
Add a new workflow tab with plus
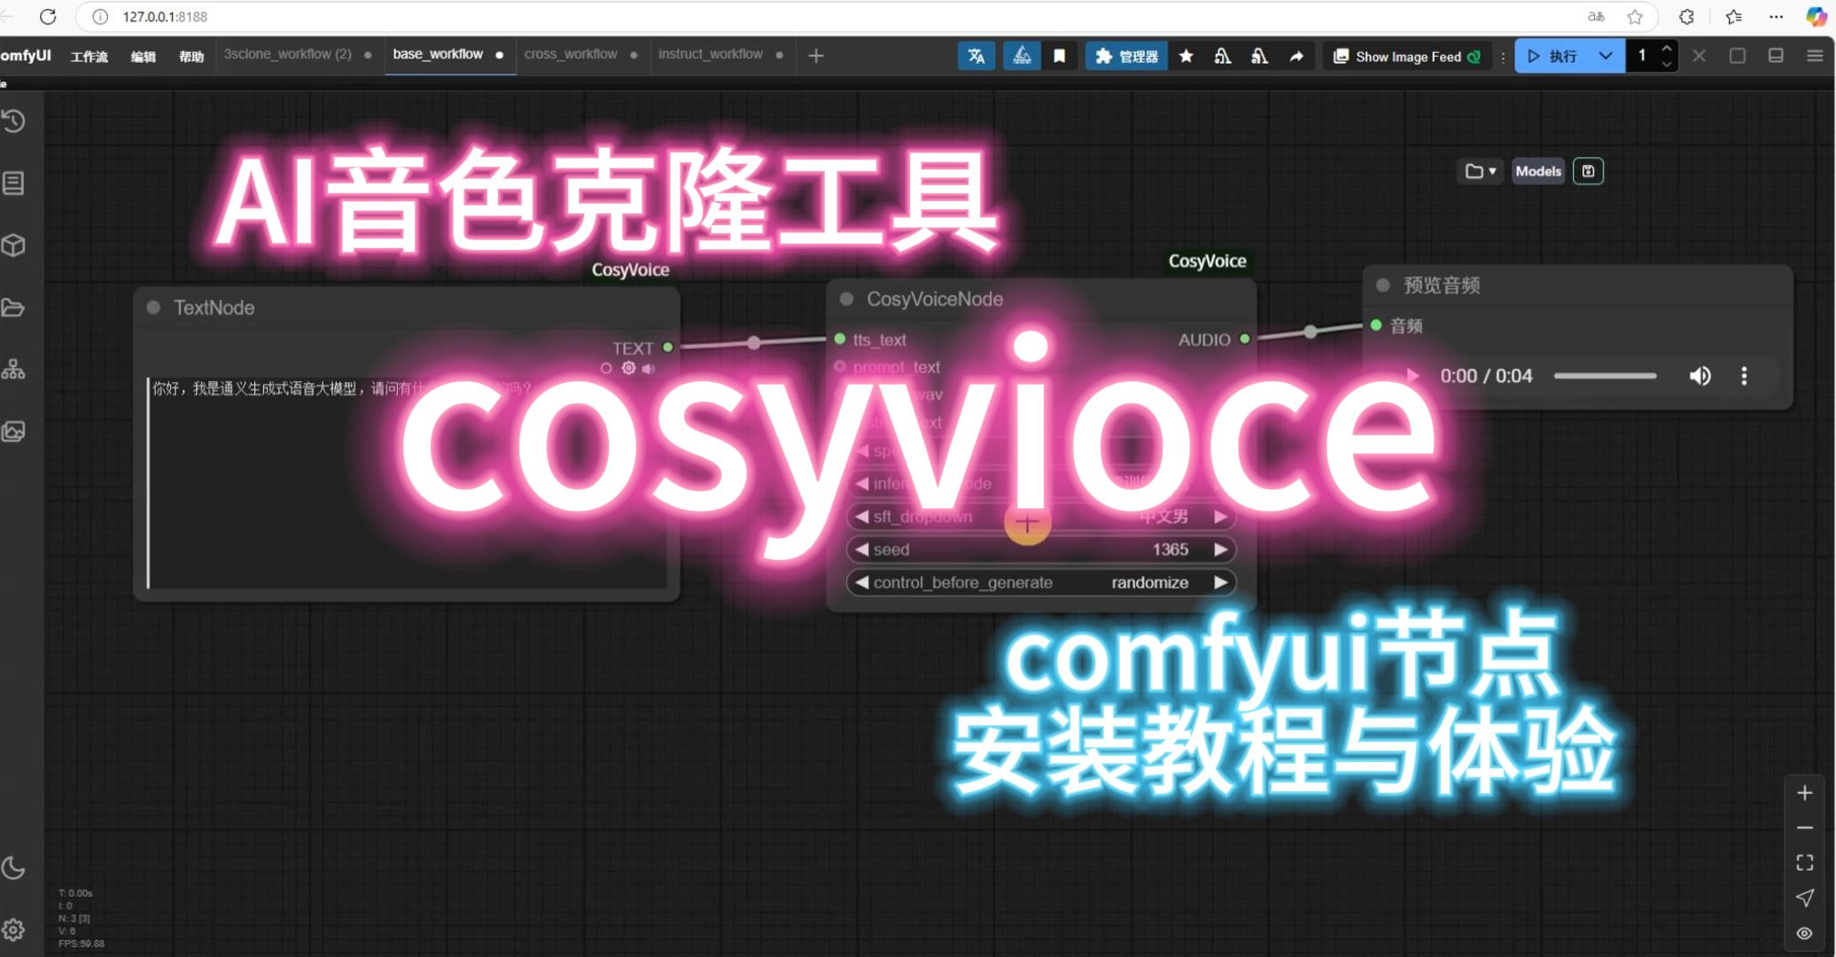point(816,56)
